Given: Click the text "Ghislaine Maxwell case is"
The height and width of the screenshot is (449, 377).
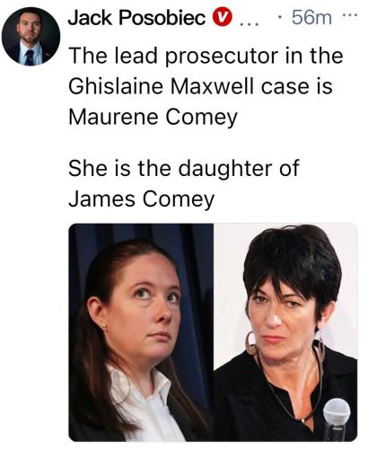Looking at the screenshot, I should click(200, 86).
